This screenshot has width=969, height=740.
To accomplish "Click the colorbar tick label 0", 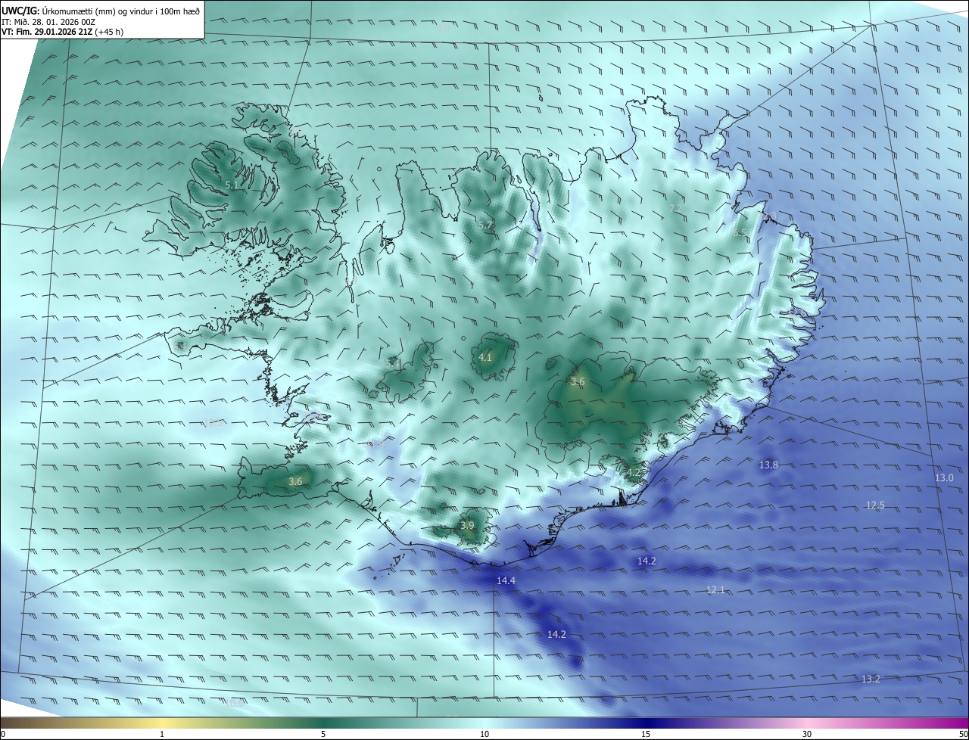I will 3,734.
